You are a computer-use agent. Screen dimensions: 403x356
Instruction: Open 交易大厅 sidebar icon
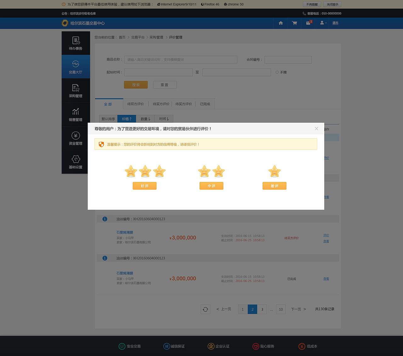coord(76,67)
